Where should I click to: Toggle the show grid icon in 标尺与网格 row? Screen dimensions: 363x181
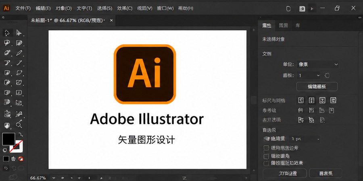(x=312, y=100)
